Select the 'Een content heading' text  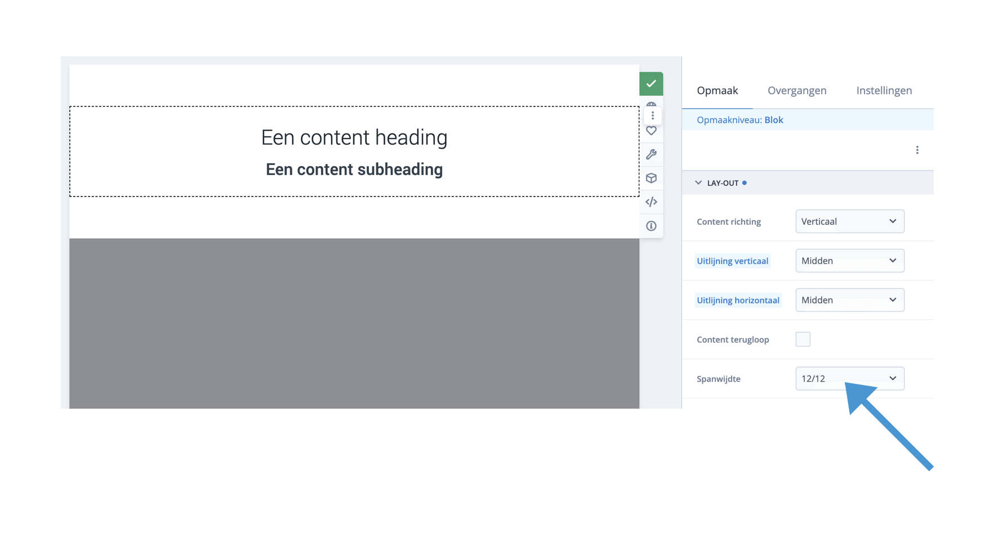pyautogui.click(x=354, y=137)
